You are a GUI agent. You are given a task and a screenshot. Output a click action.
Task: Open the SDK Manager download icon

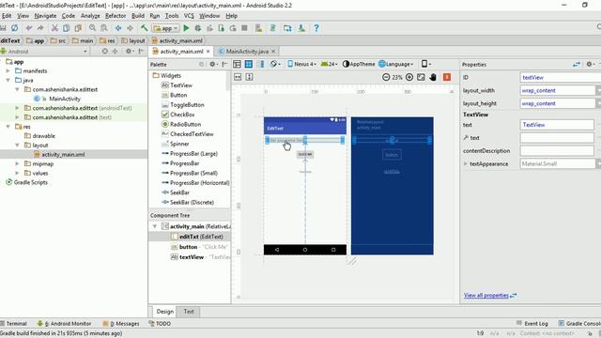301,28
